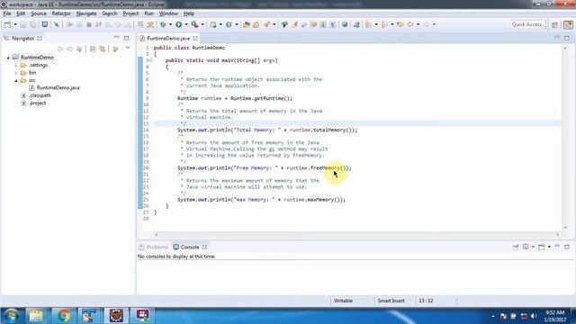Select RuntimeDemo.java in Navigator tree
This screenshot has height=324, width=576.
tap(58, 88)
